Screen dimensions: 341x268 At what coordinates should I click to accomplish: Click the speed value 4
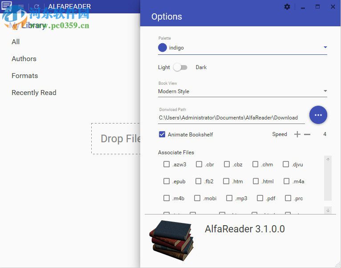[325, 134]
